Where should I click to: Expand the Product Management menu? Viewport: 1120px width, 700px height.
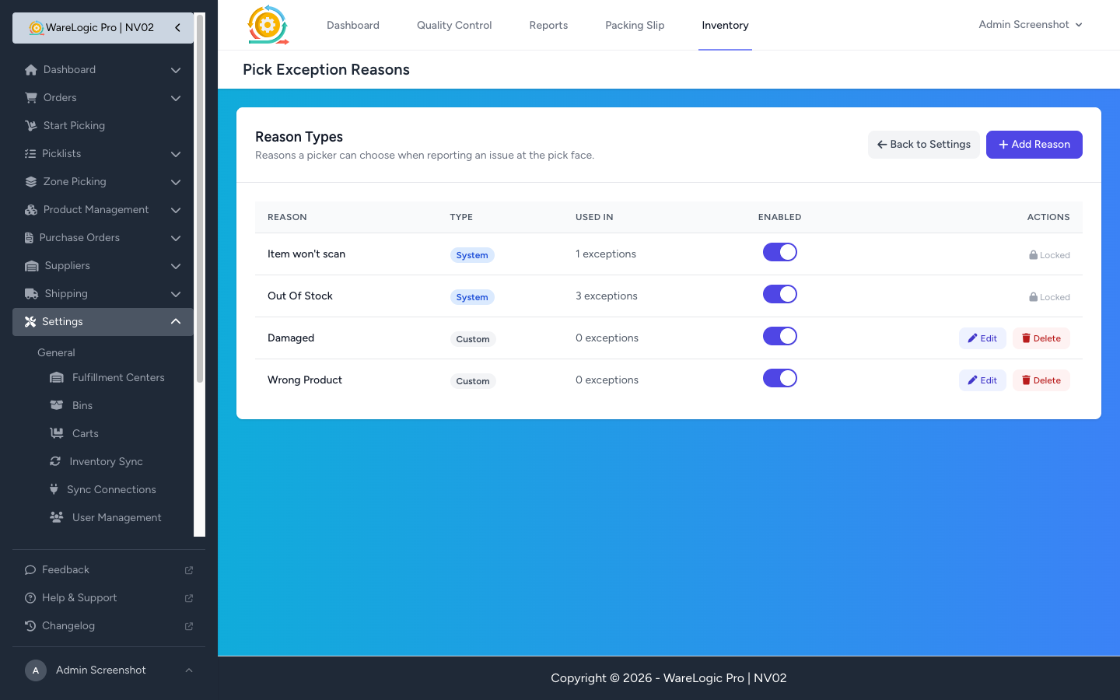coord(94,209)
